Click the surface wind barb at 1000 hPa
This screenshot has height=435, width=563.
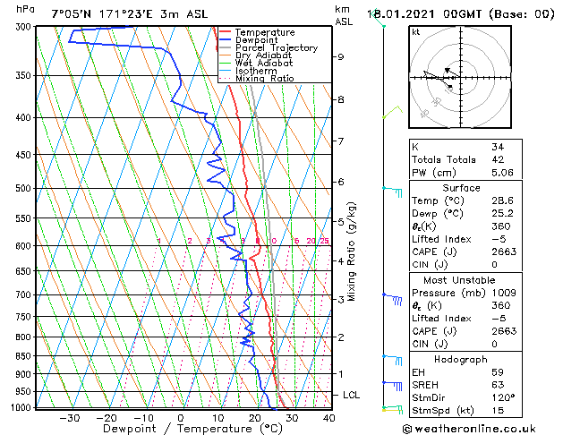(x=392, y=410)
